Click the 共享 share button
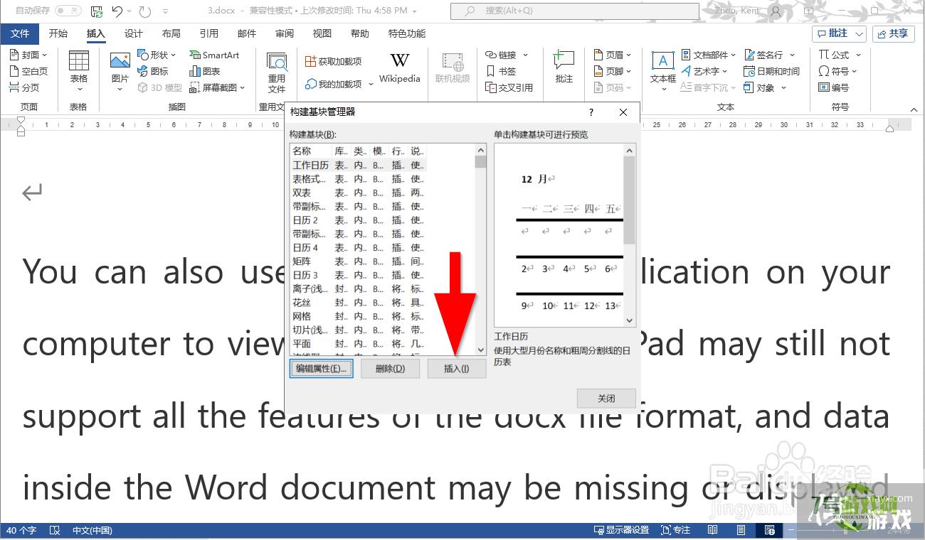 [x=893, y=33]
